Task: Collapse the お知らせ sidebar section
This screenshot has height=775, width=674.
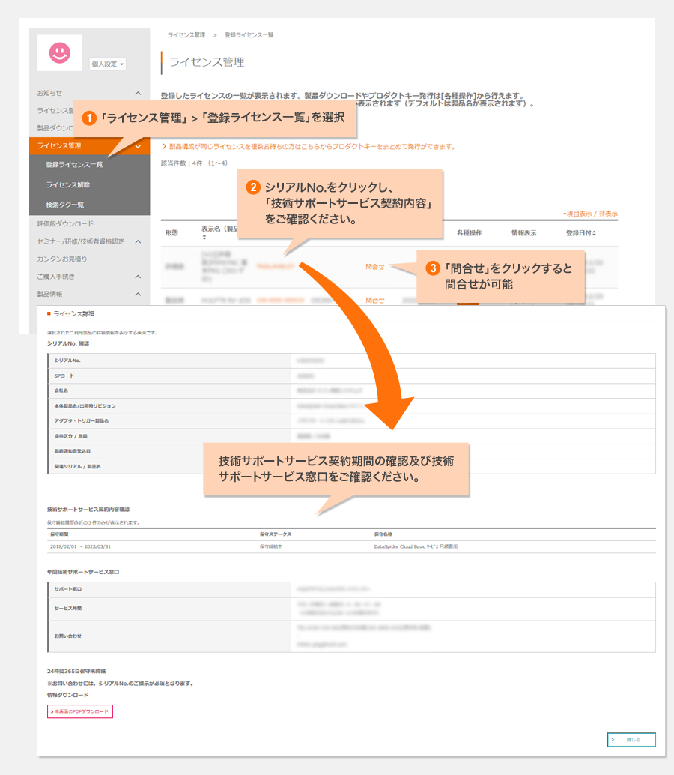Action: pos(138,93)
